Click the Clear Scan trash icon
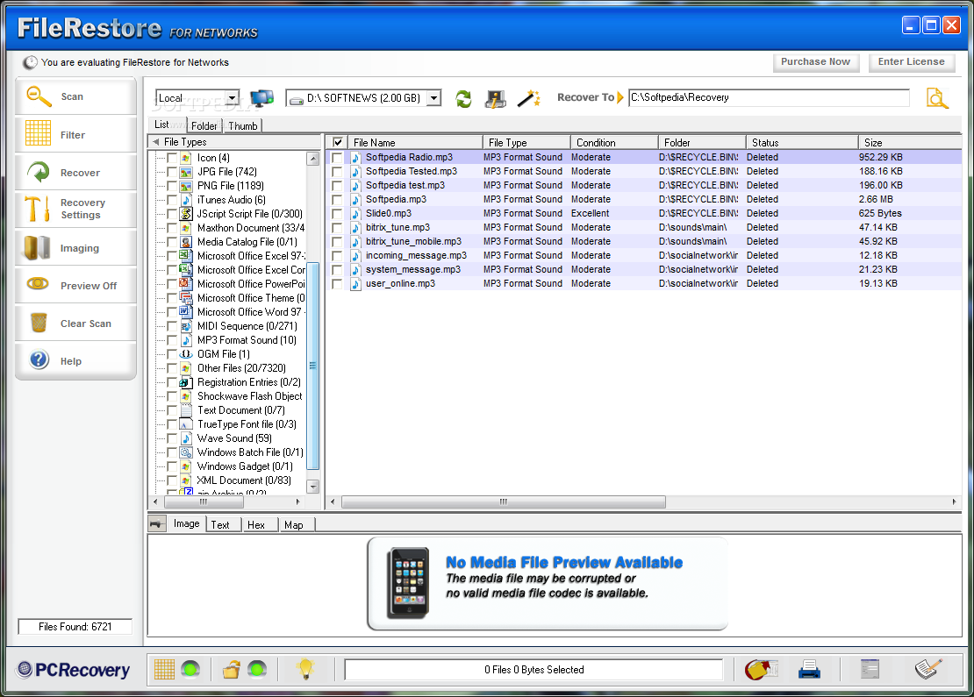Image resolution: width=974 pixels, height=697 pixels. [39, 323]
